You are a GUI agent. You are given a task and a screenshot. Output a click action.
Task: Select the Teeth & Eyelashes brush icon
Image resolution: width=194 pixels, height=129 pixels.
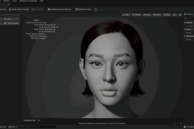pos(5,23)
